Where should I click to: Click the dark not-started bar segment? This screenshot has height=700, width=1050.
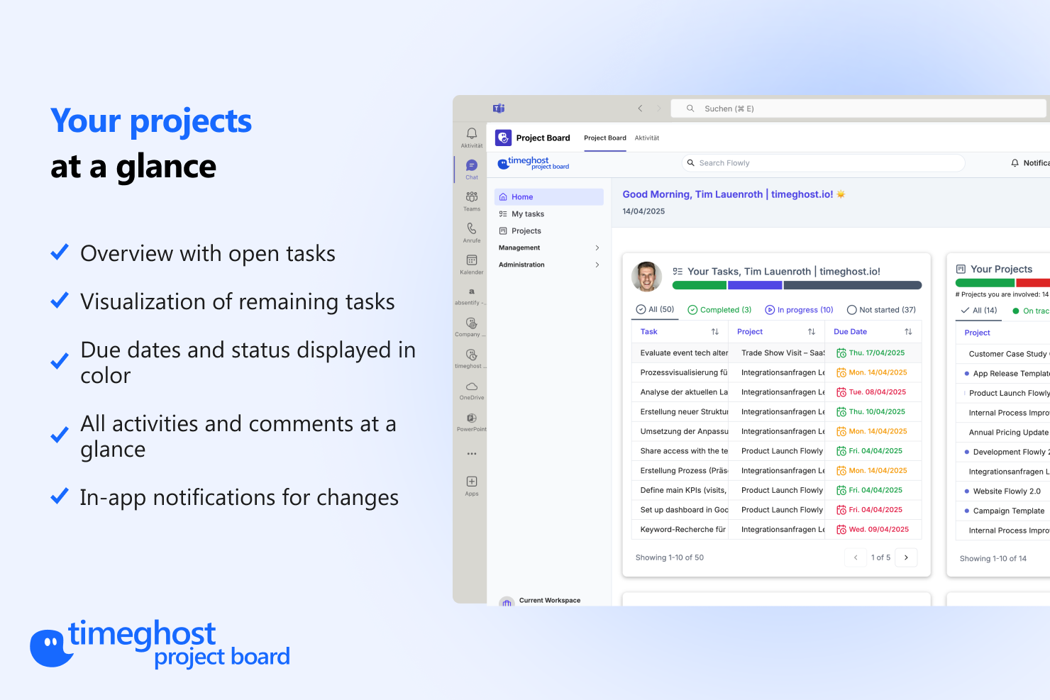(x=853, y=285)
